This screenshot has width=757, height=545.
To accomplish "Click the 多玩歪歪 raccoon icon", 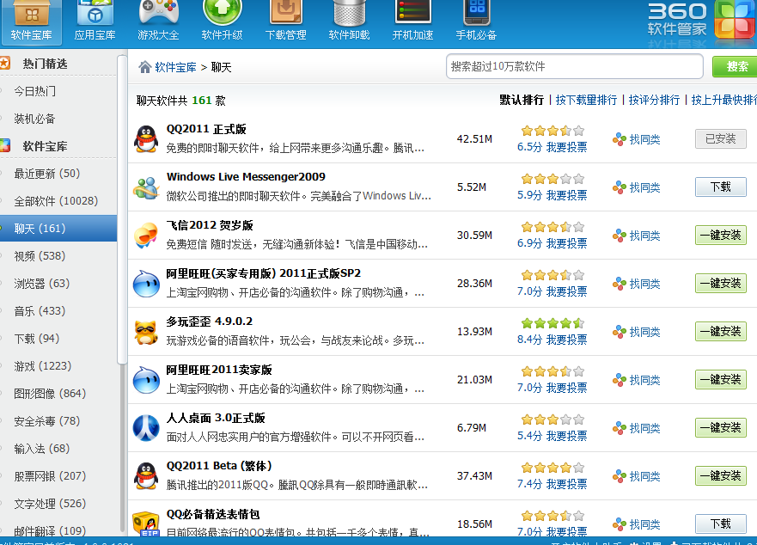I will coord(146,332).
